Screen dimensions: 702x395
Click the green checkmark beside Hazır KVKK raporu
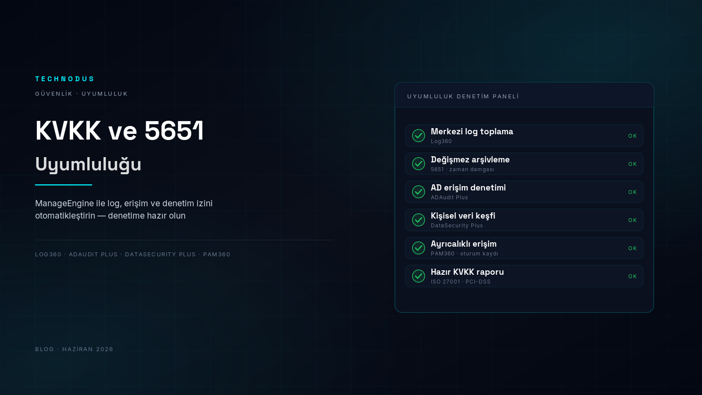tap(419, 276)
